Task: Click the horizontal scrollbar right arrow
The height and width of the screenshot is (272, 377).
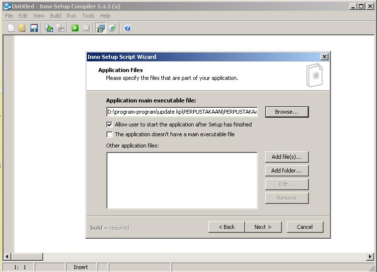Action: click(370, 257)
